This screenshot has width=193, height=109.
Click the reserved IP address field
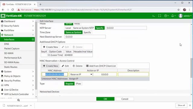[105, 74]
